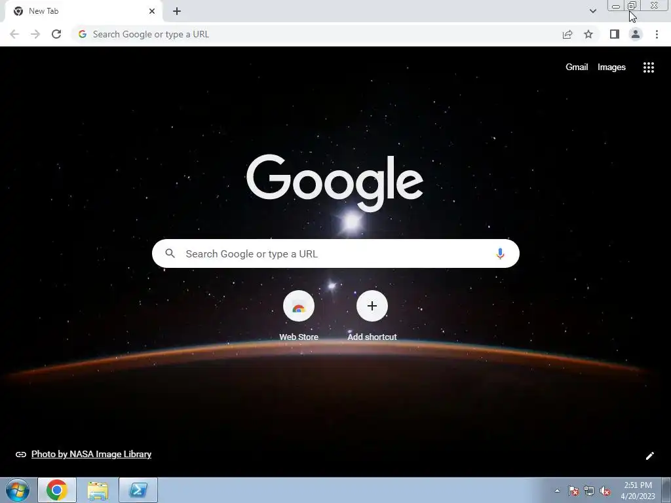The image size is (671, 503).
Task: Go forward using the forward arrow
Action: 35,34
